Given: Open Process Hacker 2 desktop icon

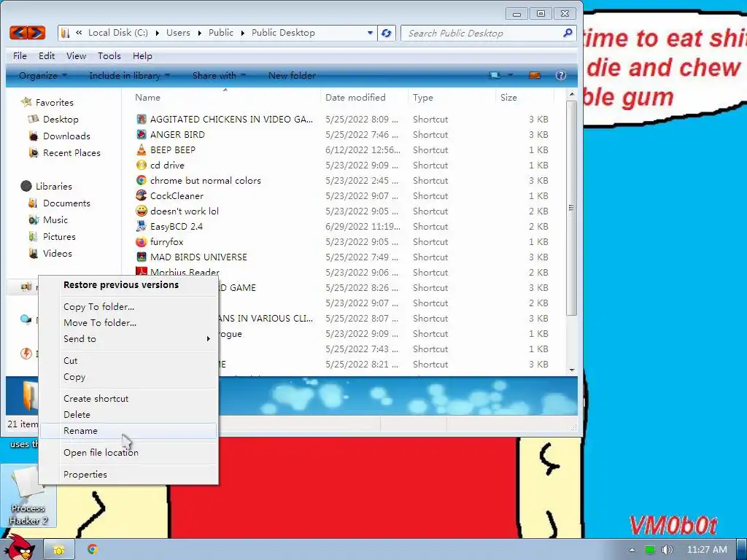Looking at the screenshot, I should (28, 497).
